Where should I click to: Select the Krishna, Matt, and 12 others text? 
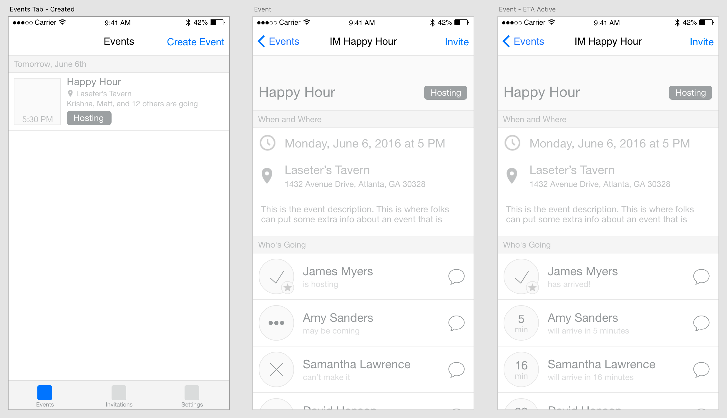coord(132,104)
